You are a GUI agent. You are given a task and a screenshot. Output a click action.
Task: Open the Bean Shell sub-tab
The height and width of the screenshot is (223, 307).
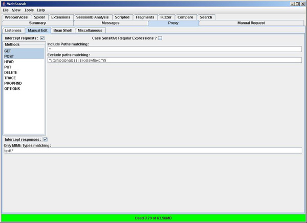pos(62,31)
